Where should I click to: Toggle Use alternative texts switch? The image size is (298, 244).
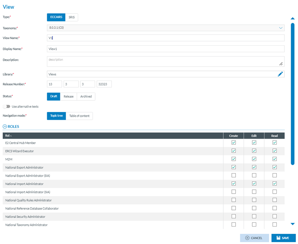pyautogui.click(x=6, y=107)
